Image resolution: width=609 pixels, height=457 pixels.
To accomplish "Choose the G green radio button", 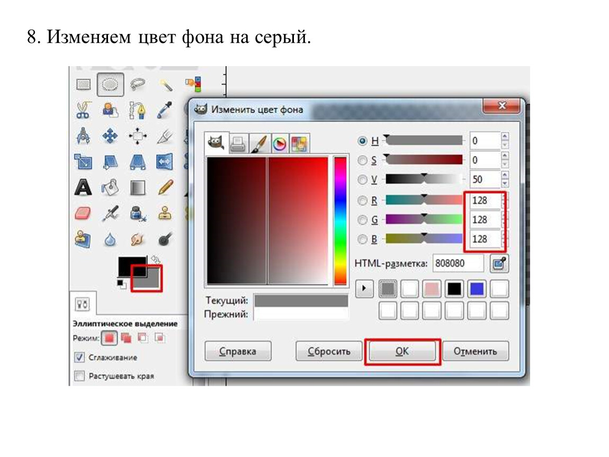I will (x=362, y=220).
